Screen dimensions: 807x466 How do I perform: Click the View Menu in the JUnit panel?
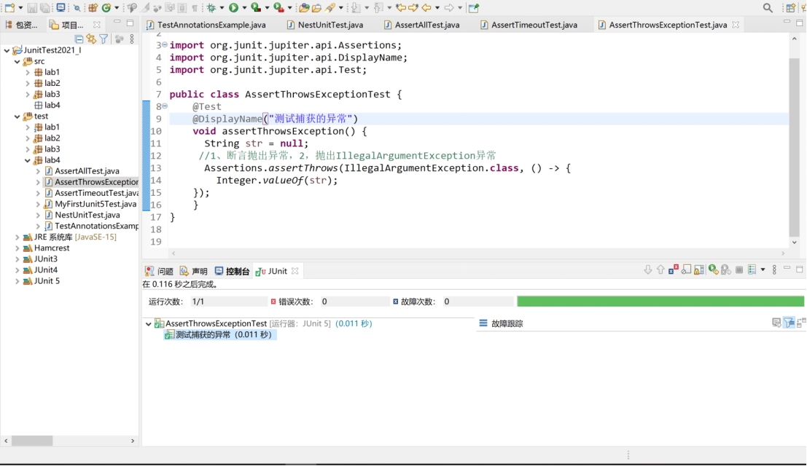point(774,269)
